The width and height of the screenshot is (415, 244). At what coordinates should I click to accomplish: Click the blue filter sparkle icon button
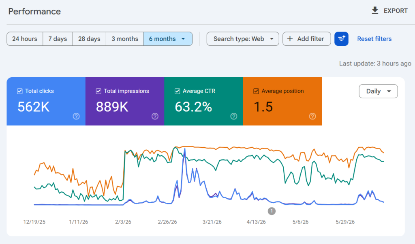[341, 39]
